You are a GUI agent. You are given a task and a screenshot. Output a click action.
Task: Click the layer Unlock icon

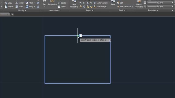click(x=91, y=7)
